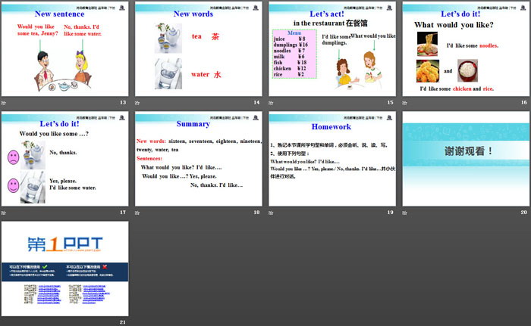The width and height of the screenshot is (531, 326).
Task: Click the sad face icon on slide 17
Action: click(14, 157)
